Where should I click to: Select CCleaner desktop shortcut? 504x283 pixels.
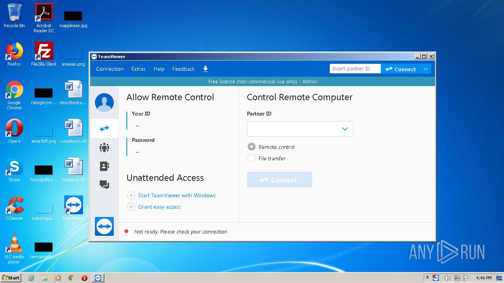(x=14, y=208)
